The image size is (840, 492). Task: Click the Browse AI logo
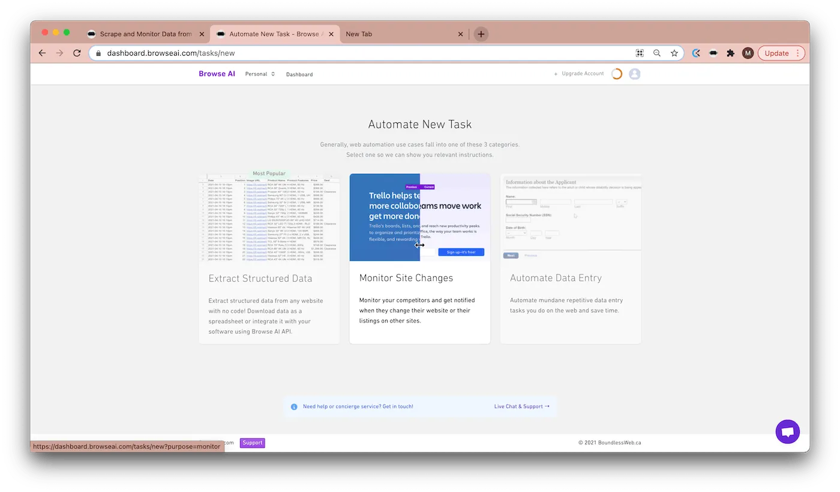(x=217, y=74)
